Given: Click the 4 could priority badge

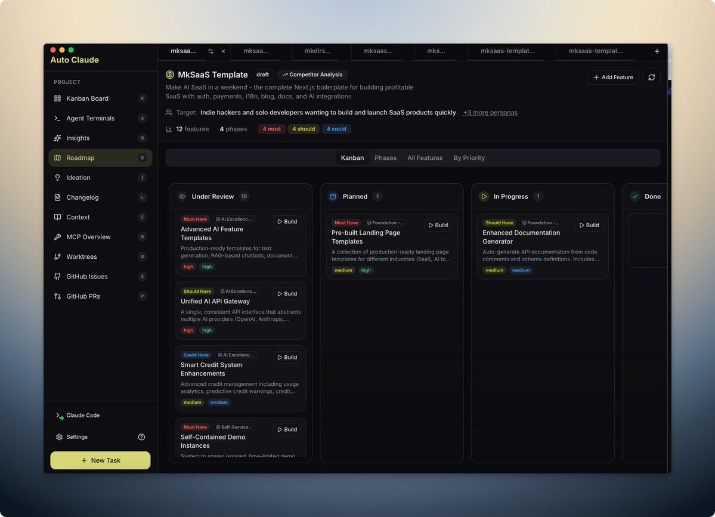Looking at the screenshot, I should coord(336,129).
